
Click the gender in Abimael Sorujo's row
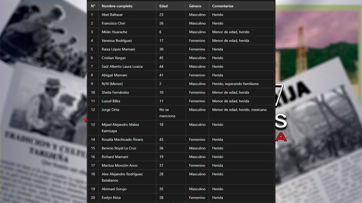pos(197,189)
